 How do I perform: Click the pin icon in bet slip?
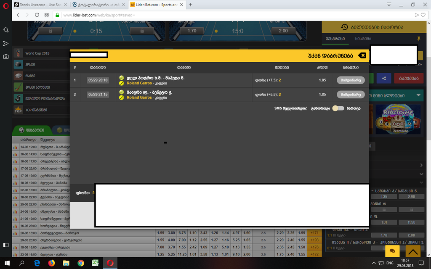click(x=419, y=39)
